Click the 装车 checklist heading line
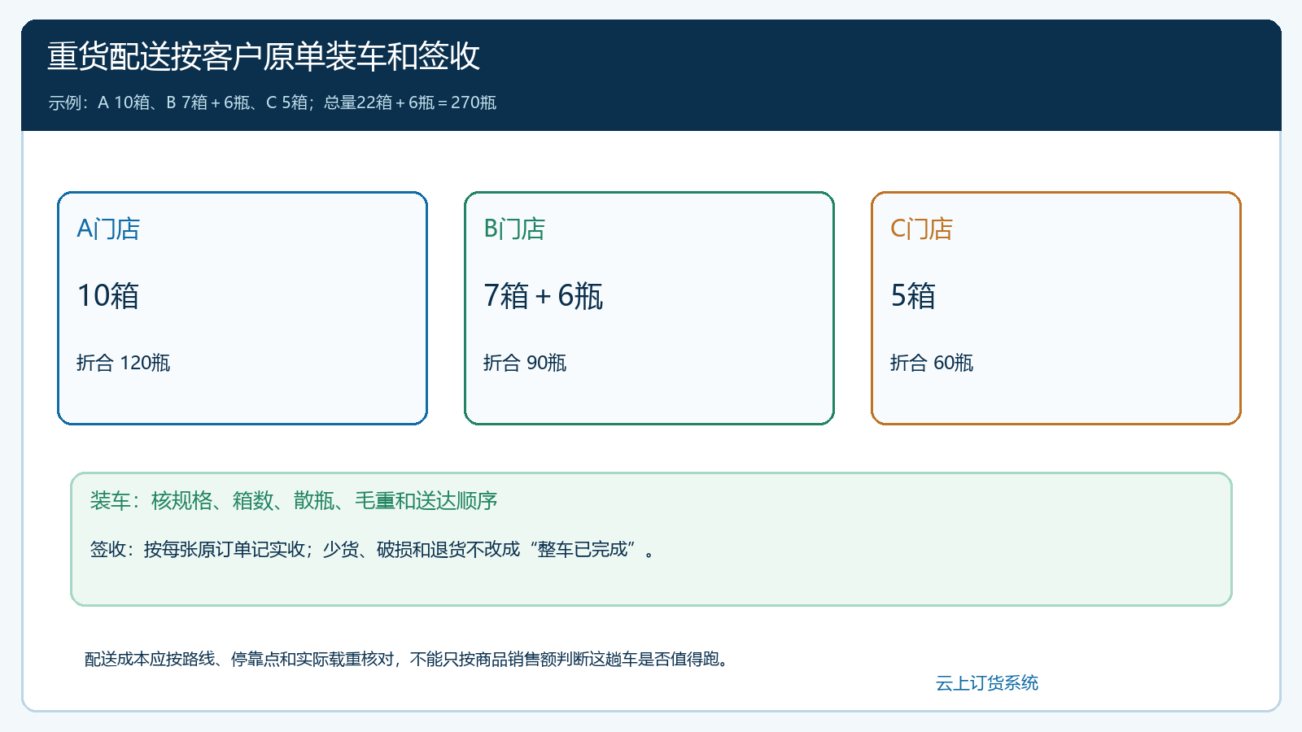 [294, 501]
